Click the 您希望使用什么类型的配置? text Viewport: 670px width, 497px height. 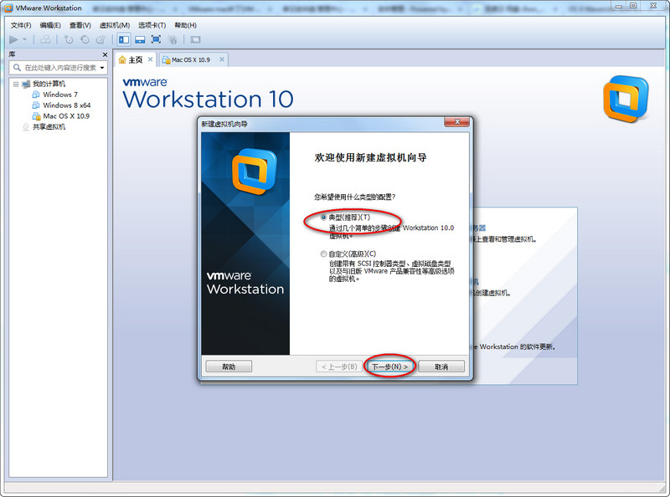click(x=354, y=197)
